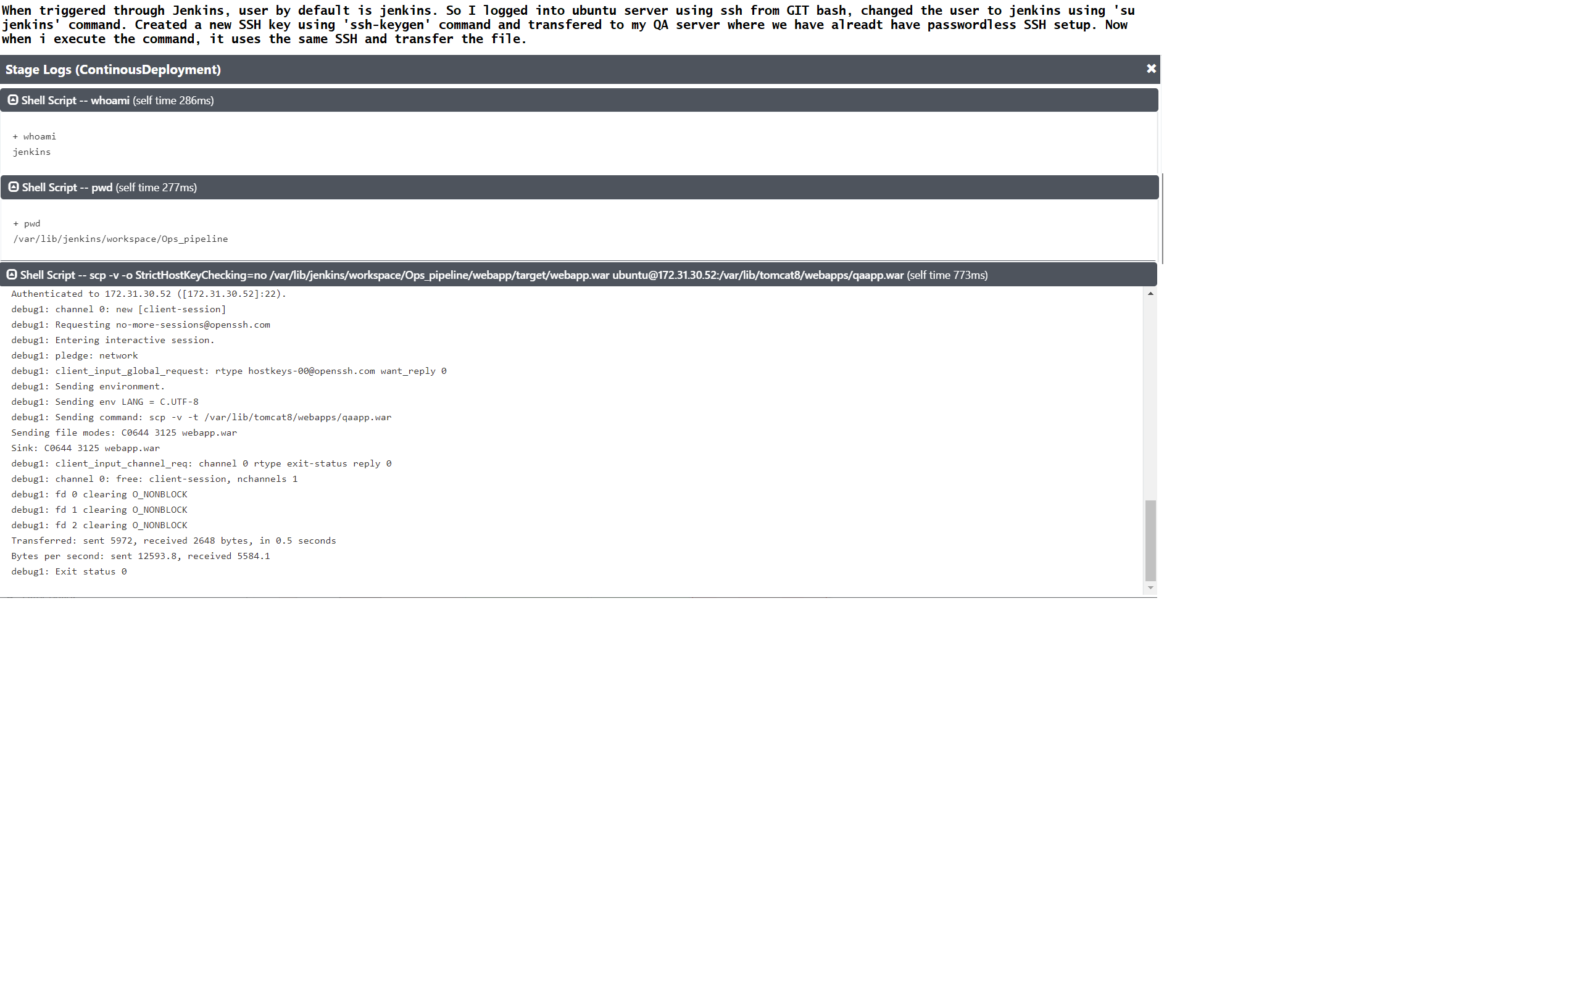The width and height of the screenshot is (1596, 1007).
Task: Click the Stage Logs panel header icon
Action: click(1152, 67)
